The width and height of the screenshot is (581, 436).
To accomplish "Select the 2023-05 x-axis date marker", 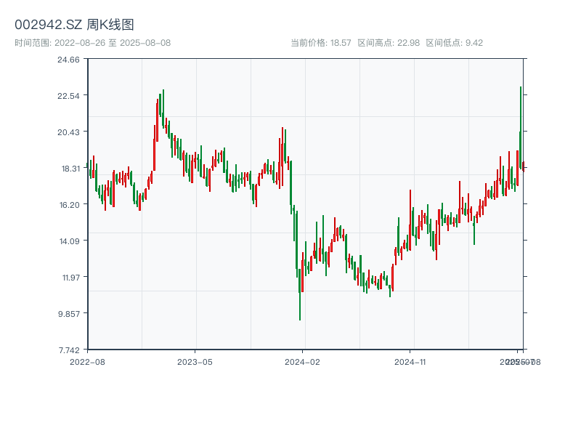I will tap(195, 361).
